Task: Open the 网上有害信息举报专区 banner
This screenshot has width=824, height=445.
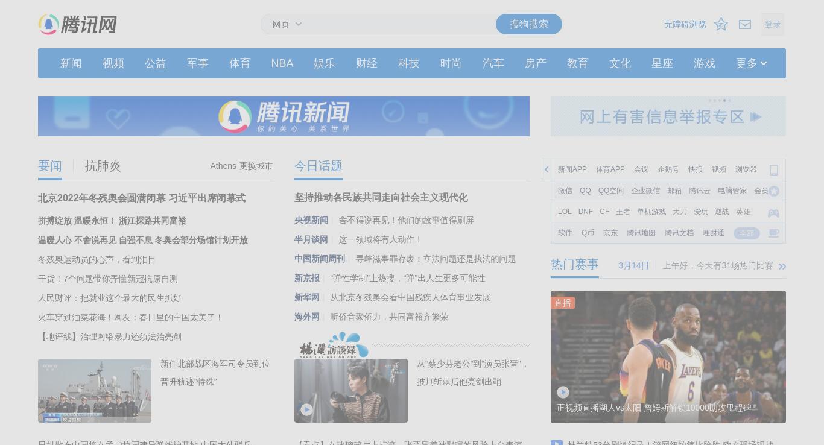Action: coord(668,116)
